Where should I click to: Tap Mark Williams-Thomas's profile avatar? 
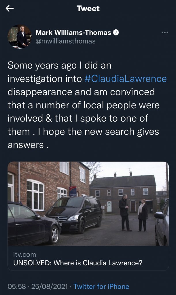(x=19, y=36)
